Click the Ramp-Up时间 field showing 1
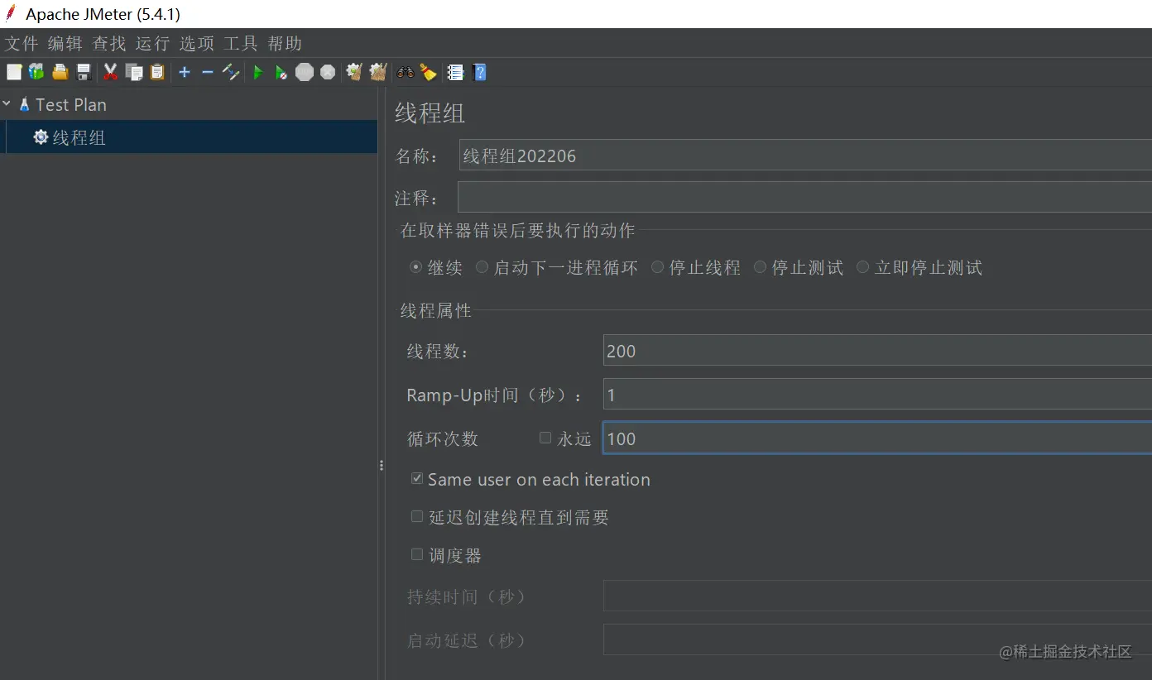The height and width of the screenshot is (680, 1152). [877, 395]
